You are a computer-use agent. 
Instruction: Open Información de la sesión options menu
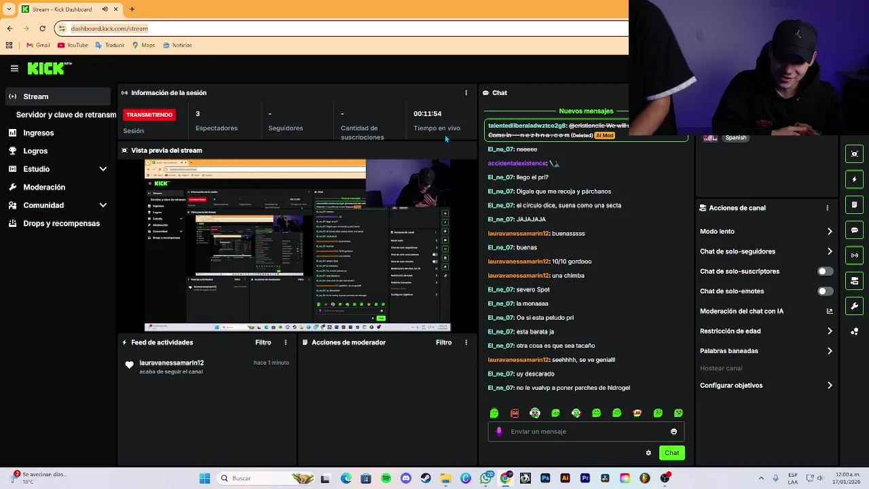click(466, 93)
